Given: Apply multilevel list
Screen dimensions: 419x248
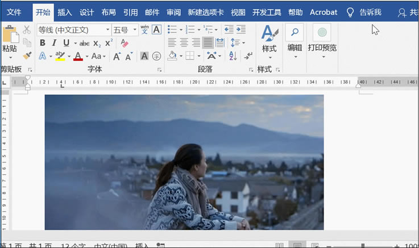Looking at the screenshot, I should 208,30.
